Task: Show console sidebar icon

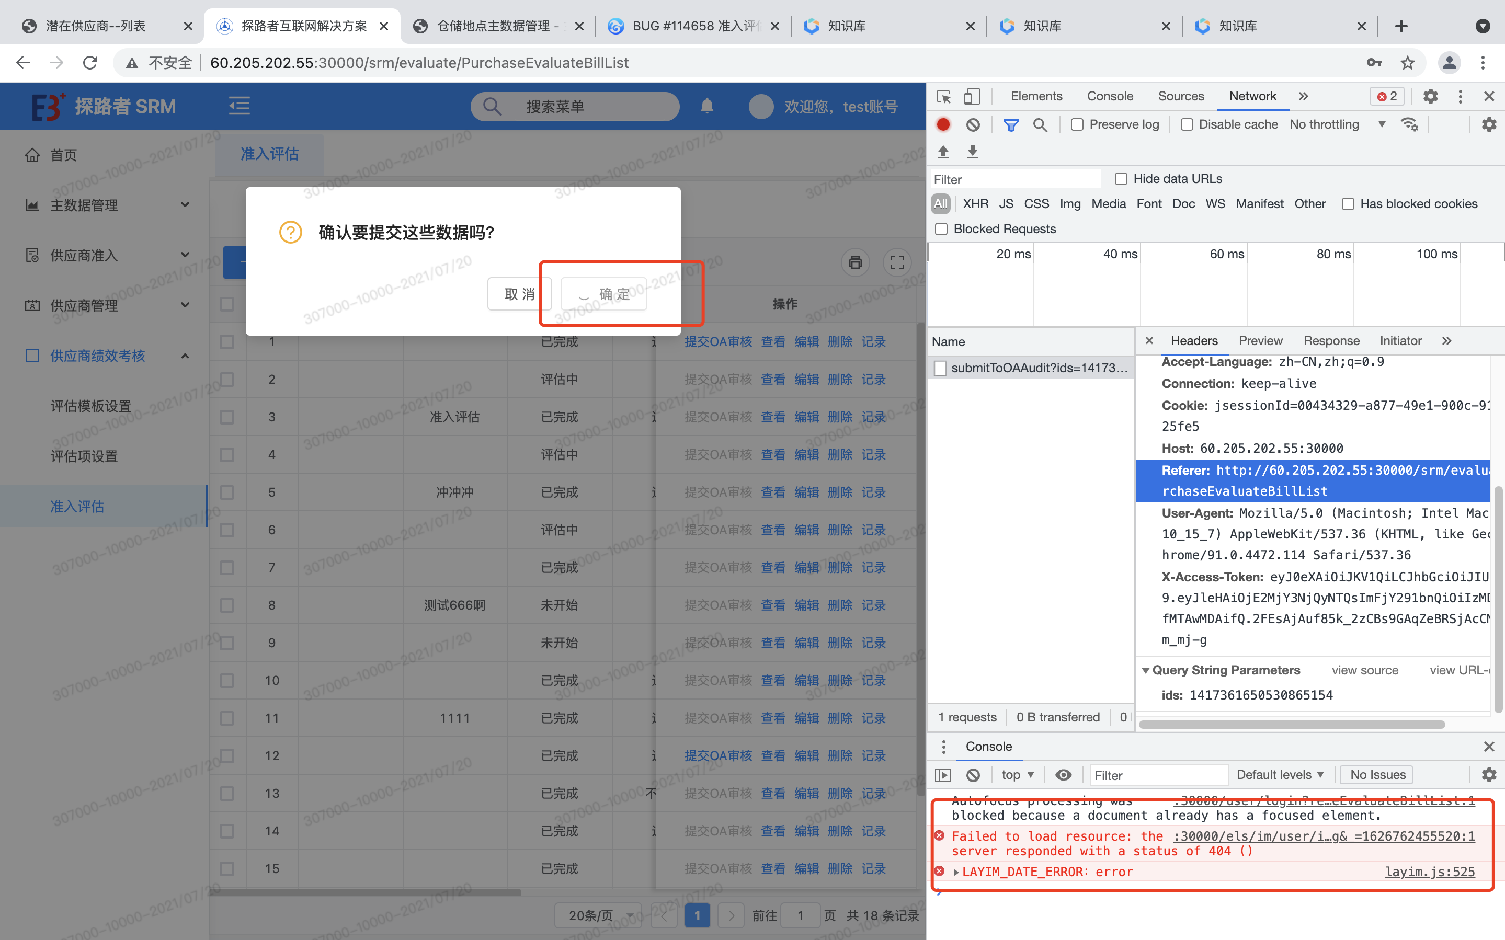Action: pos(943,775)
